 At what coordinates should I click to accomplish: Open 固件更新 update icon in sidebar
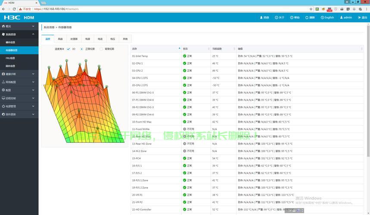[3, 114]
